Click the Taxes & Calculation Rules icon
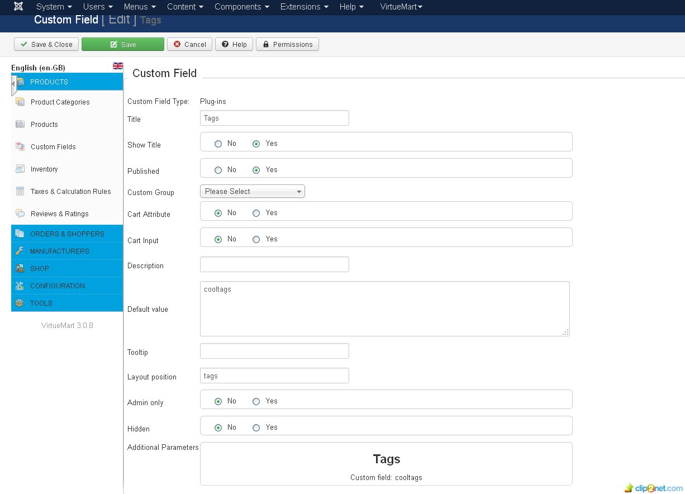 pos(20,191)
